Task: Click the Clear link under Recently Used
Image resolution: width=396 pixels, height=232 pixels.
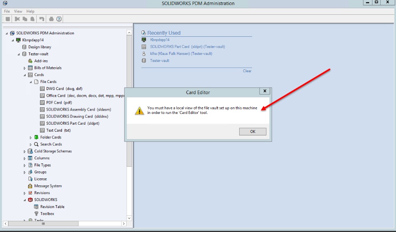Action: [247, 71]
